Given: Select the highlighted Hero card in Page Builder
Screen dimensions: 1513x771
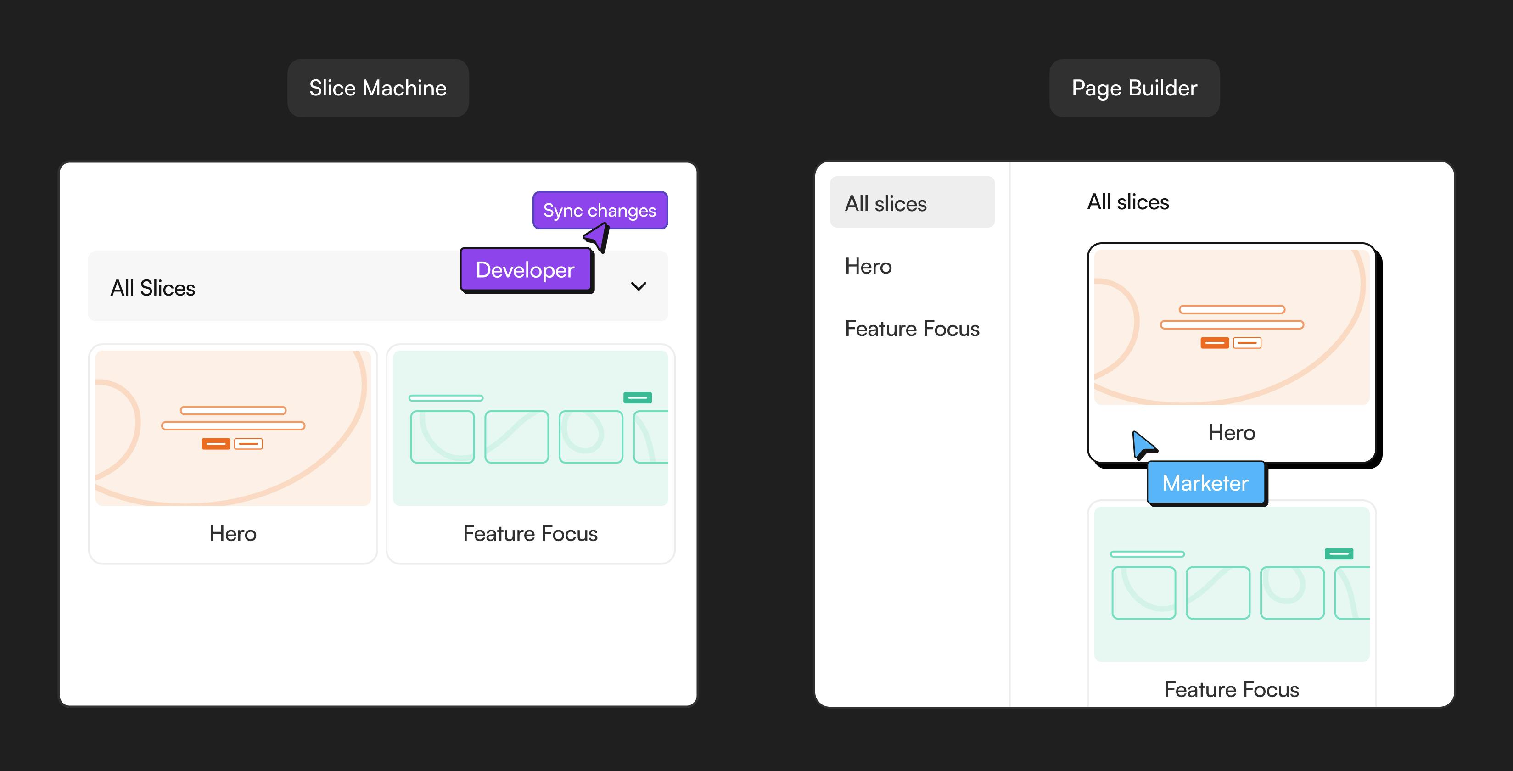Looking at the screenshot, I should [x=1231, y=352].
